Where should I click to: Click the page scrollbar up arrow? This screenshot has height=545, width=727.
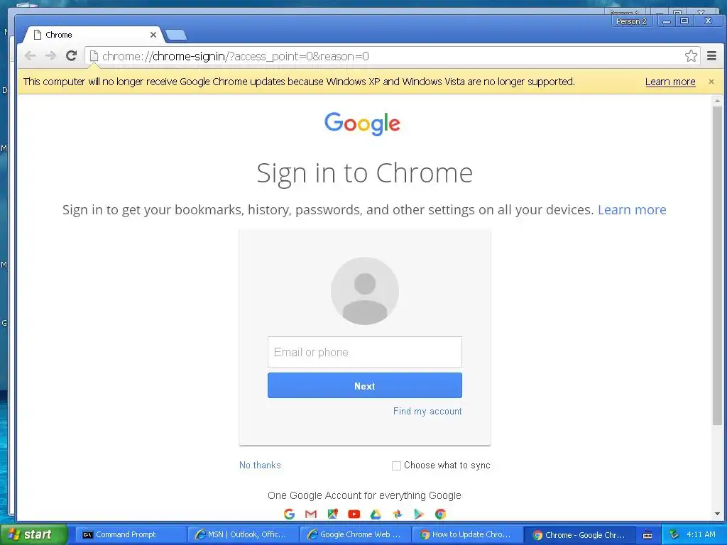[717, 101]
